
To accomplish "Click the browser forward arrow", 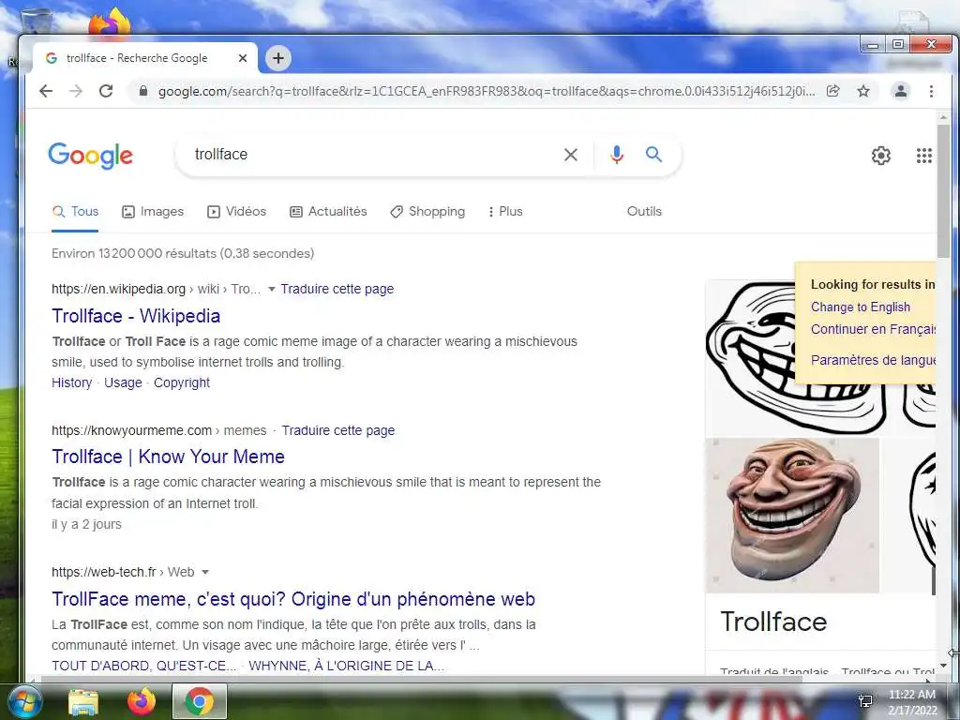I will pos(76,91).
